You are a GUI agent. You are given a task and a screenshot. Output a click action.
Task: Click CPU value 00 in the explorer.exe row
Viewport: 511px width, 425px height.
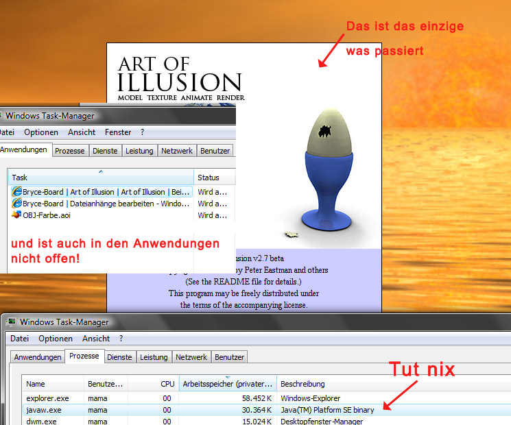tap(167, 398)
